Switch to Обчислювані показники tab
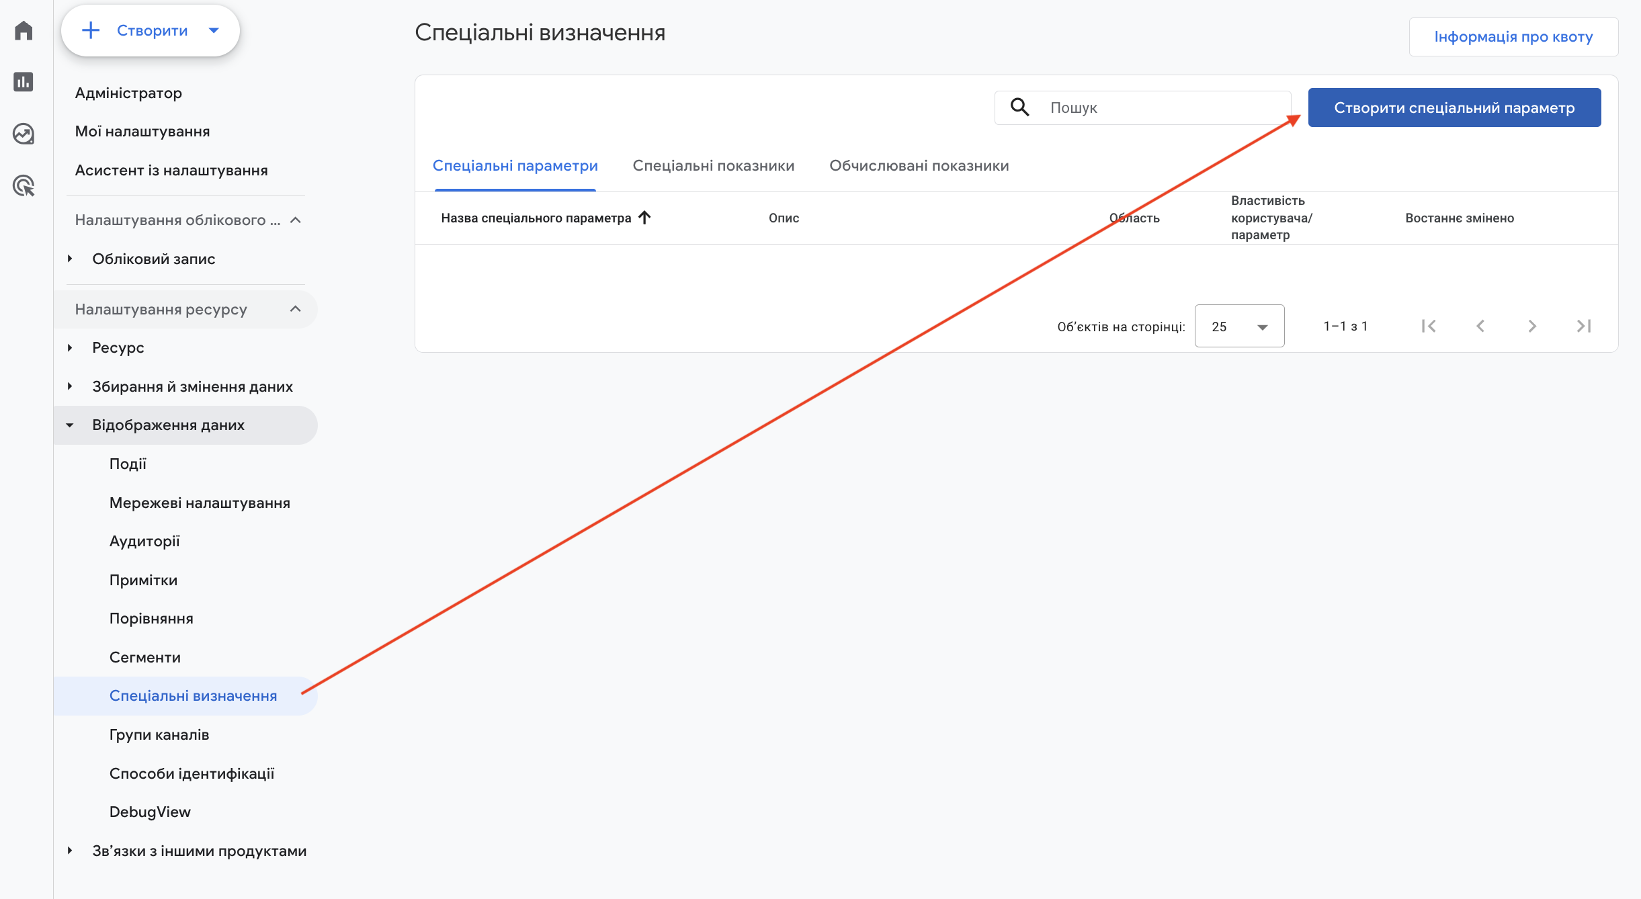 (919, 166)
